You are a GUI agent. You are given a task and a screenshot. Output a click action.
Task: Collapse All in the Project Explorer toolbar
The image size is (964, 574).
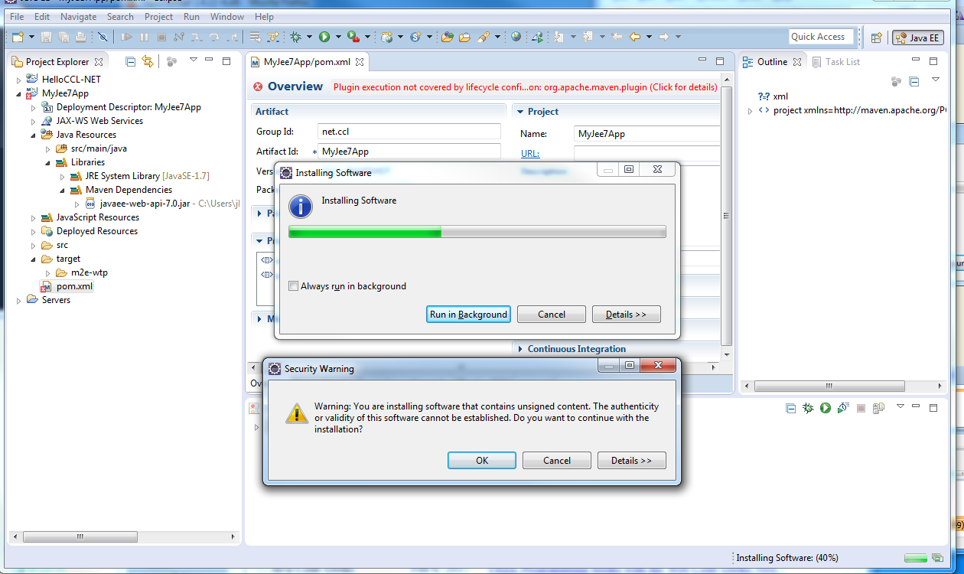(130, 61)
